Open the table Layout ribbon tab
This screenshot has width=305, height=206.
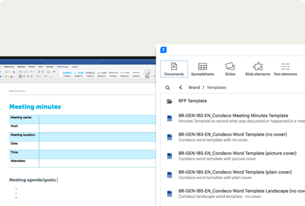75,67
